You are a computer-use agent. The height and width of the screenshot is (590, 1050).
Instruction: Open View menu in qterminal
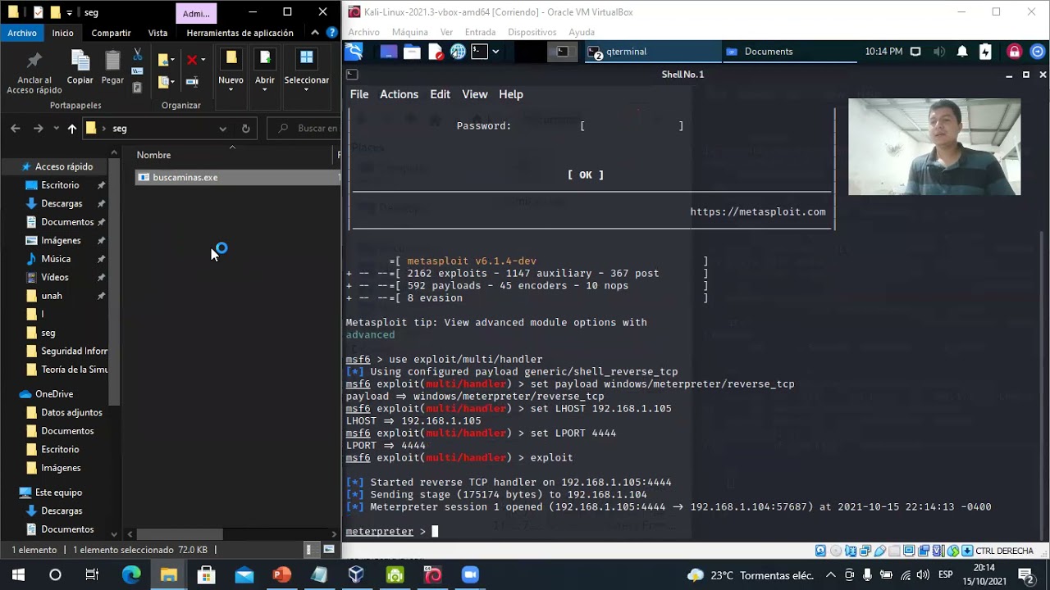[x=474, y=94]
